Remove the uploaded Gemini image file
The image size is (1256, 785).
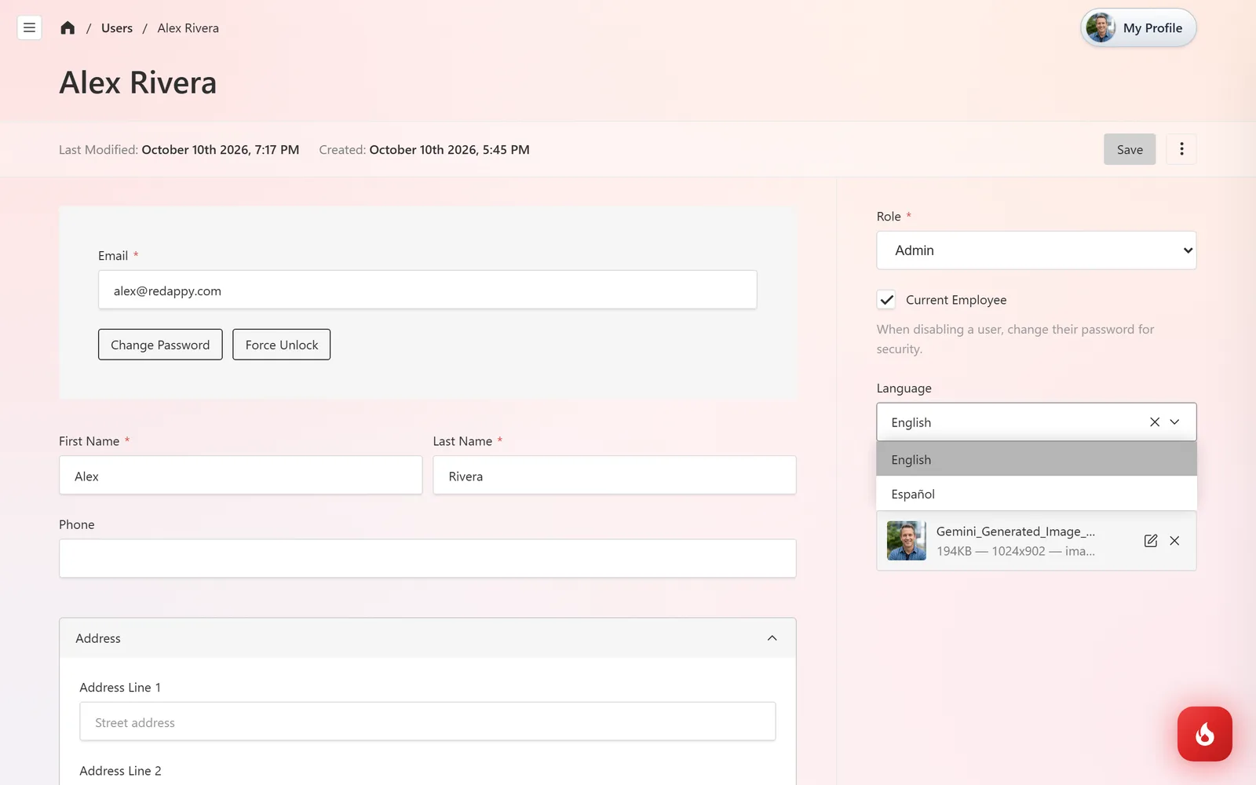[x=1174, y=541]
